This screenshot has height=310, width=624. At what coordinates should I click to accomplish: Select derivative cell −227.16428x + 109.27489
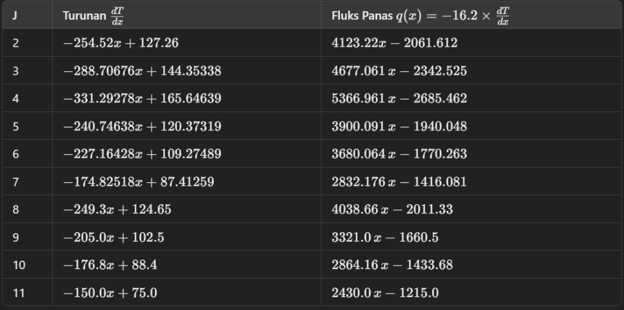tap(142, 154)
